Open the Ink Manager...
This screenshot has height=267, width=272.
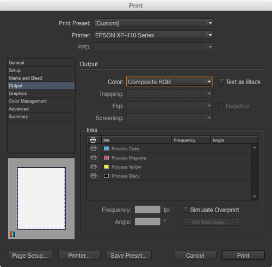tap(211, 222)
